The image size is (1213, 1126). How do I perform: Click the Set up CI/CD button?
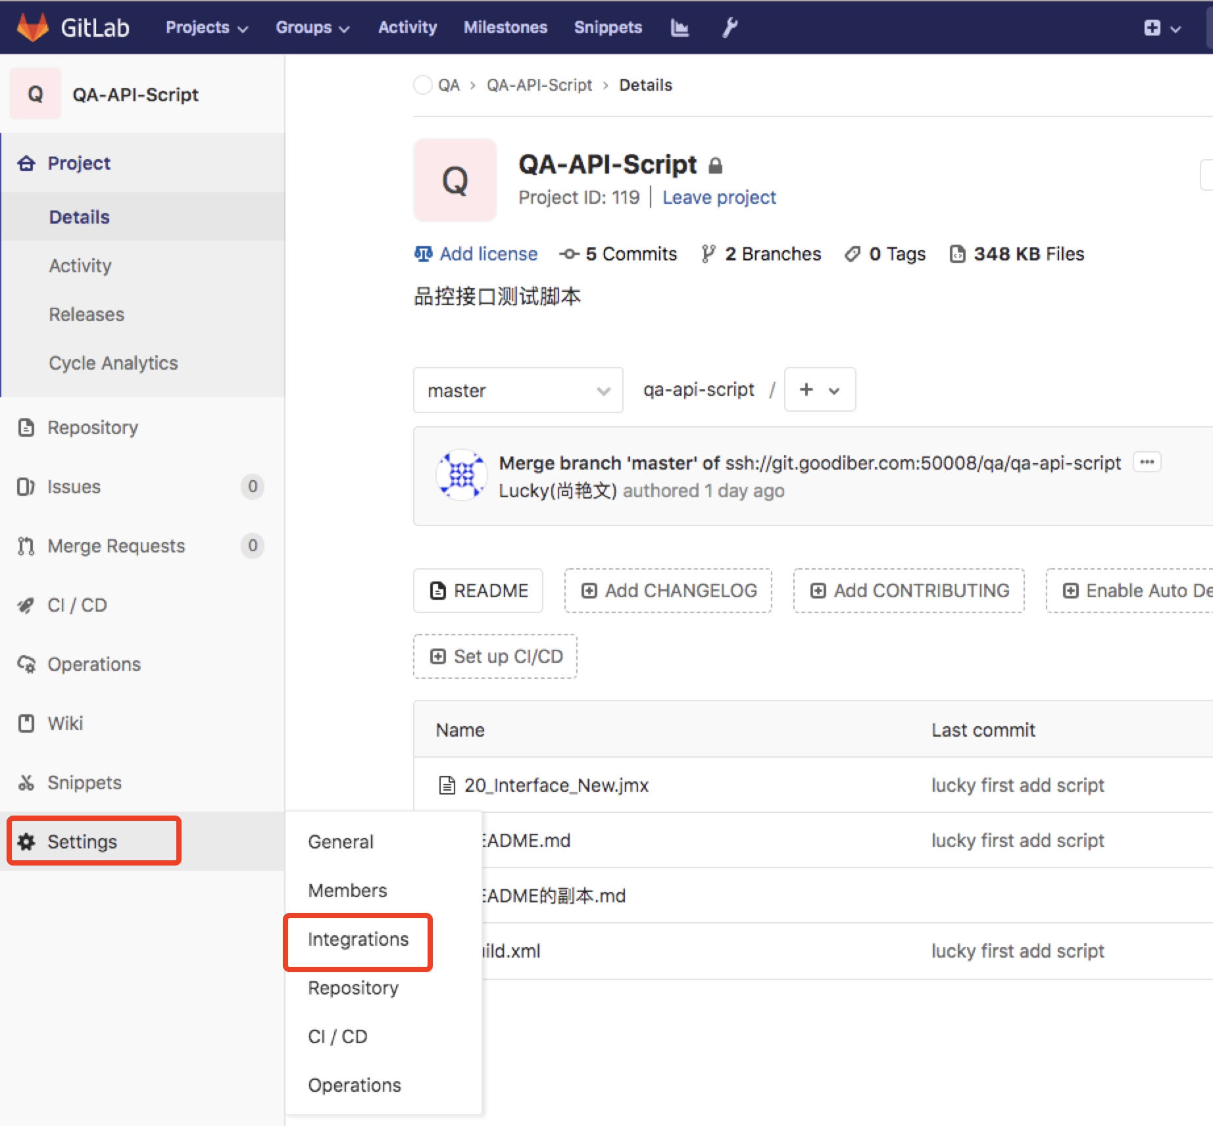click(x=495, y=656)
